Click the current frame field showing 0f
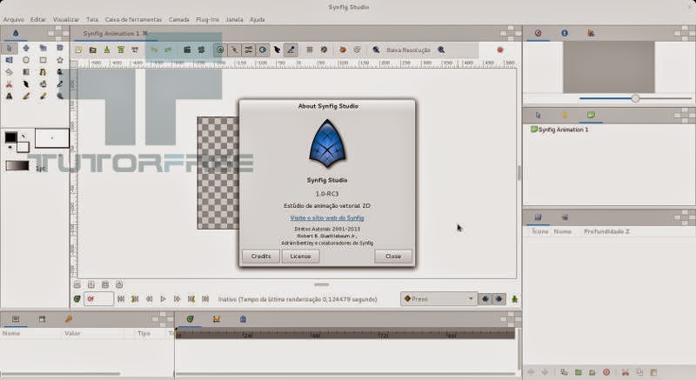 click(x=98, y=299)
